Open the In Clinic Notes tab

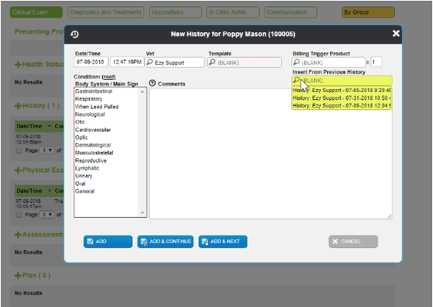tap(233, 12)
